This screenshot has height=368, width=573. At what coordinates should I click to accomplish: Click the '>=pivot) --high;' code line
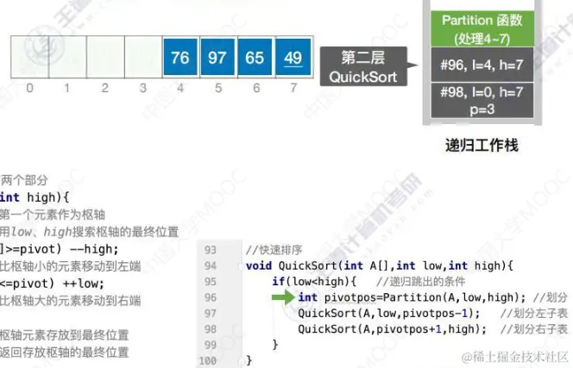[60, 249]
